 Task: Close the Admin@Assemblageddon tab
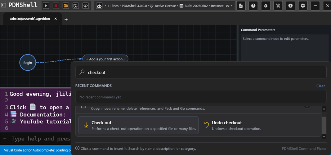(x=56, y=19)
